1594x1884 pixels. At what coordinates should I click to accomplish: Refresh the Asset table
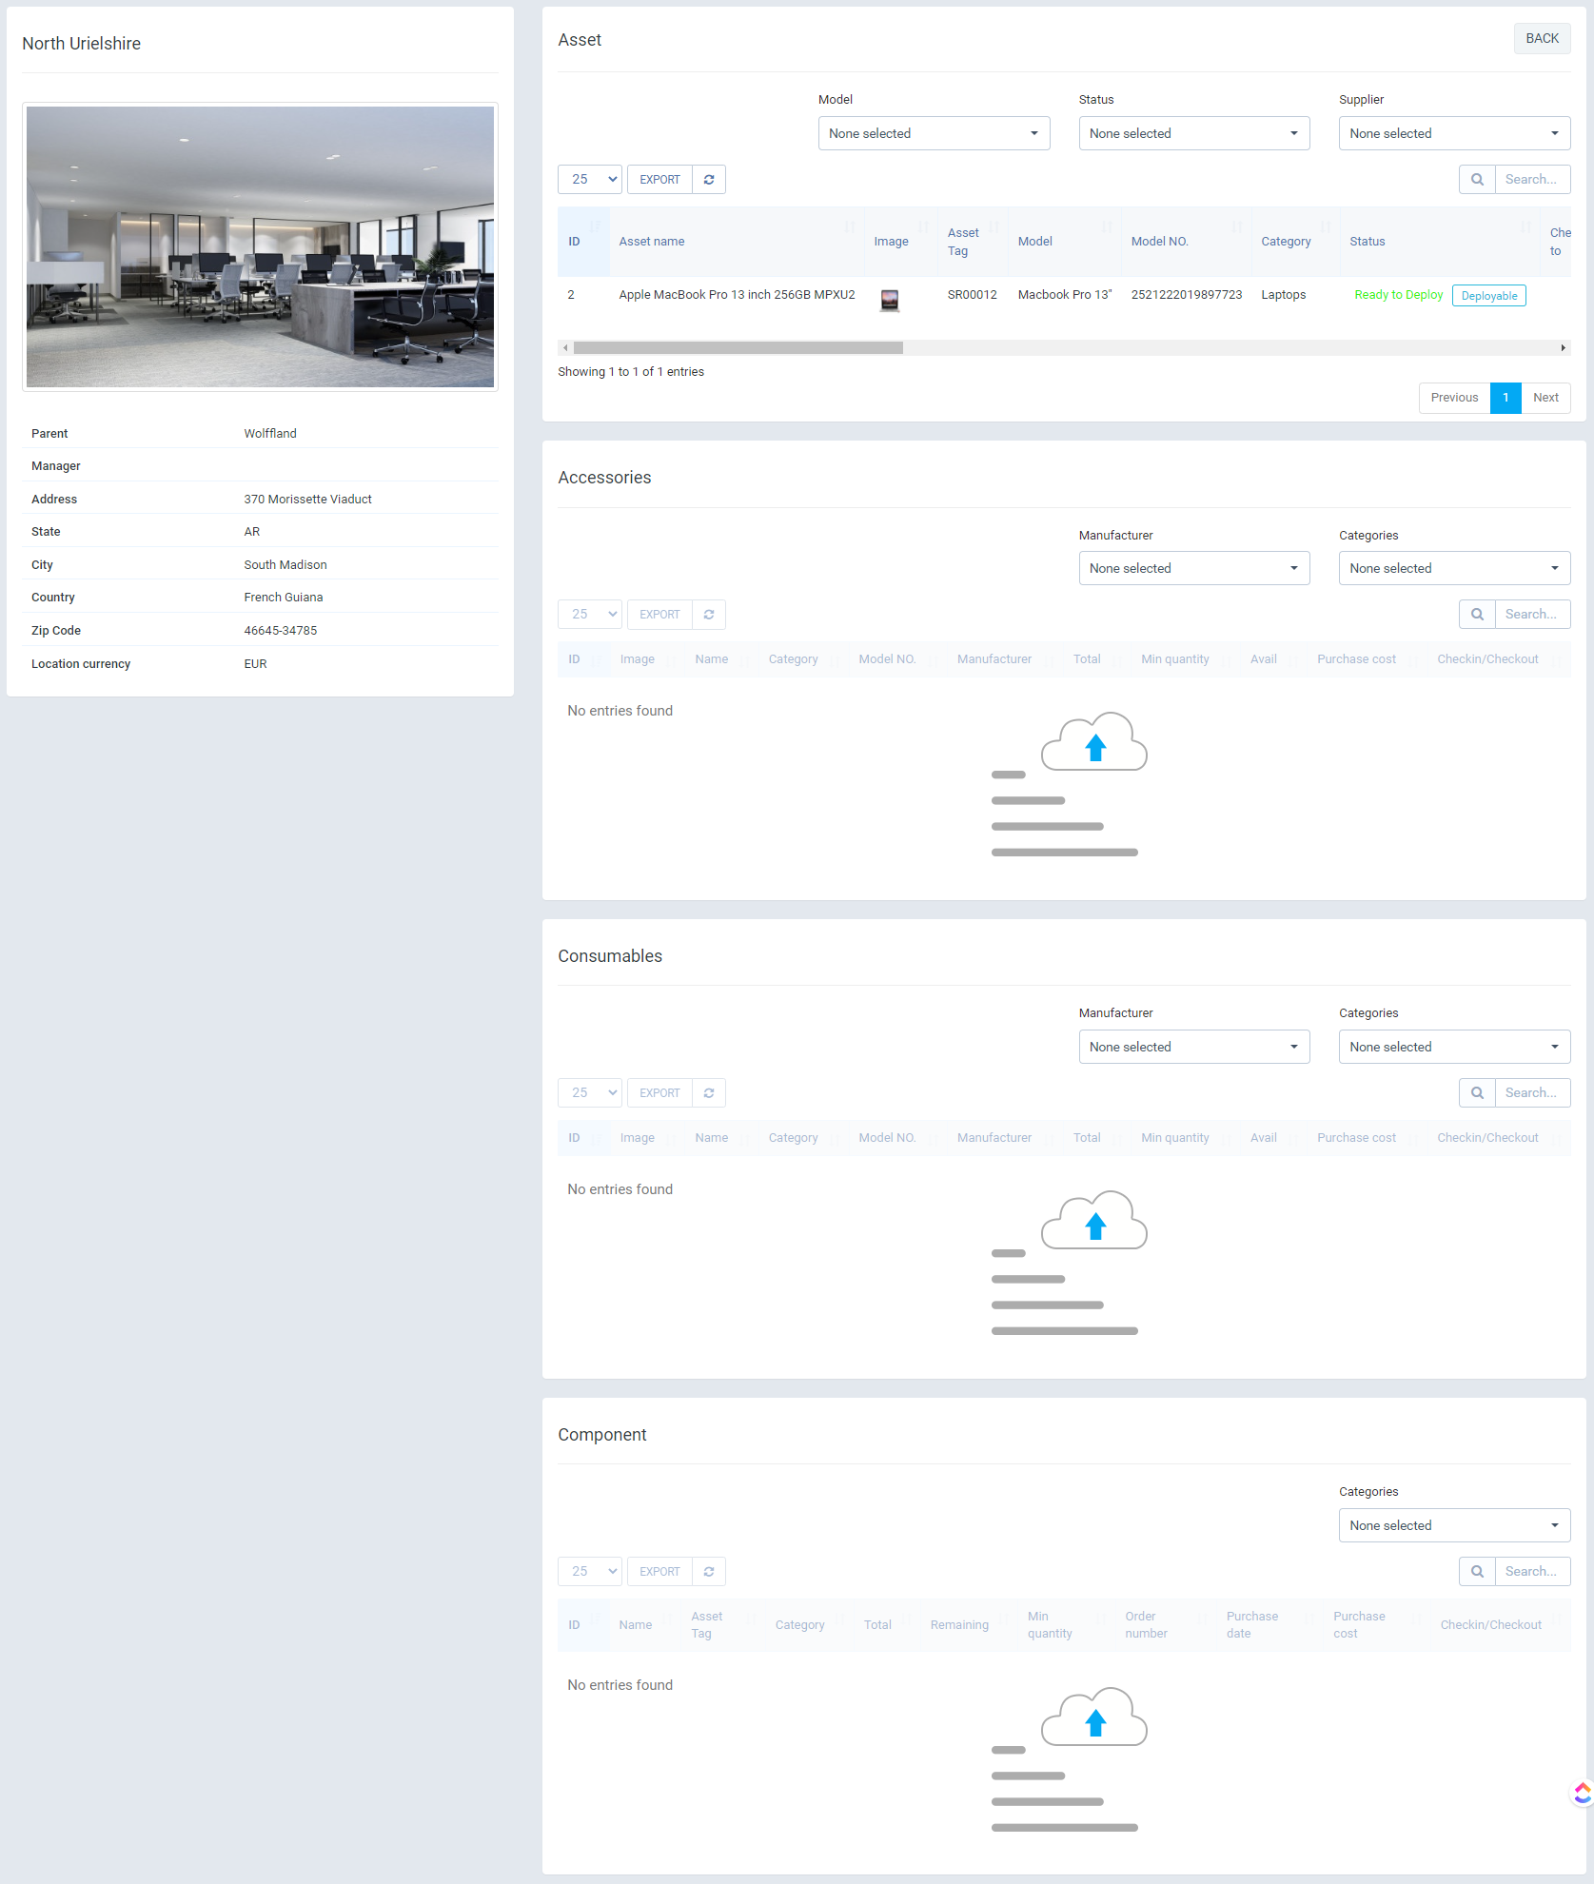[x=709, y=179]
